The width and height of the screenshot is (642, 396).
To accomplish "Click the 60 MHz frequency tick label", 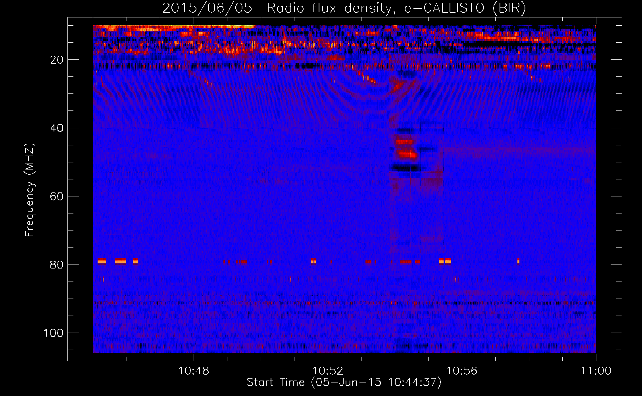I will [57, 196].
